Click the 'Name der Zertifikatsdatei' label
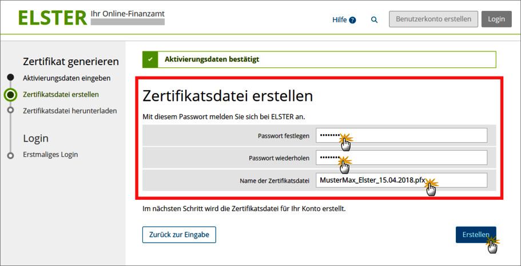The image size is (521, 266). (275, 181)
